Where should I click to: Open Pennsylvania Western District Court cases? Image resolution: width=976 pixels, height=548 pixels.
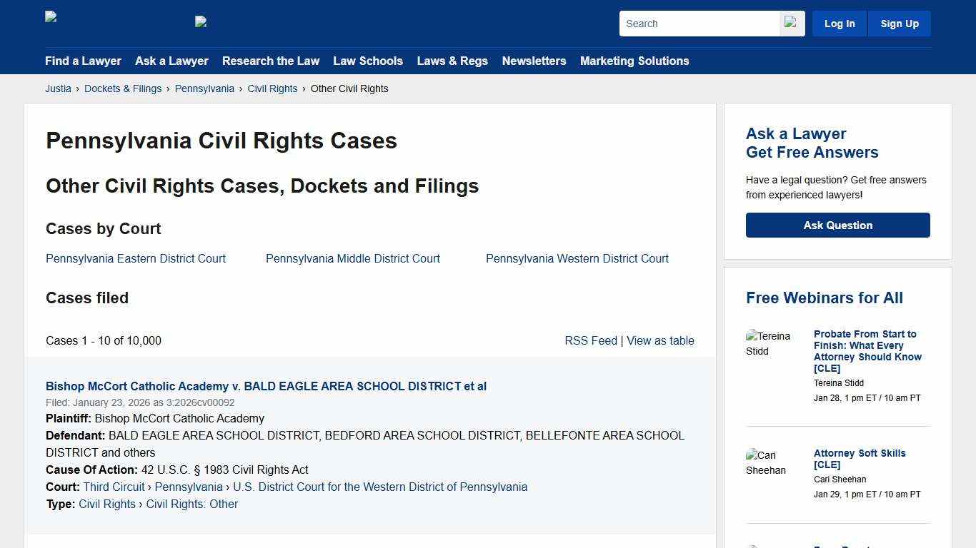(577, 258)
